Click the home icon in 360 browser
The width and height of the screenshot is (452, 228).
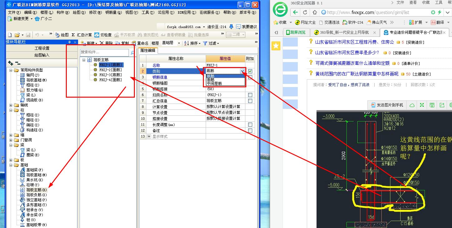coord(315,12)
